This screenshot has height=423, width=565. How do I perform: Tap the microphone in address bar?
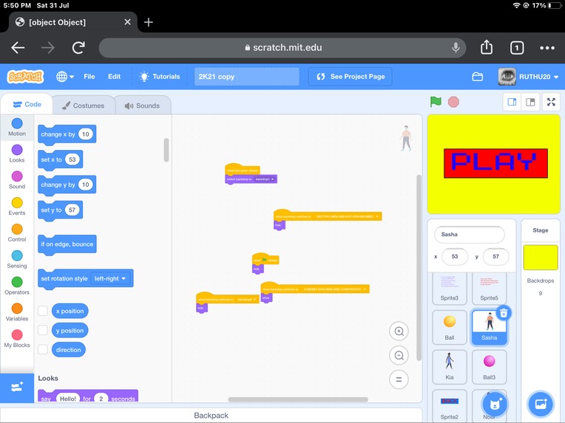456,47
